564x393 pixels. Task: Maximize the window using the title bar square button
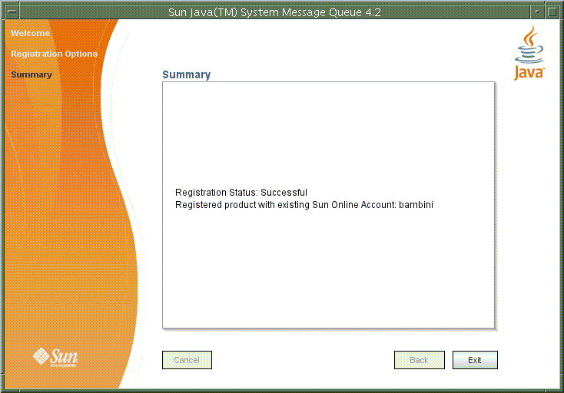pos(553,12)
